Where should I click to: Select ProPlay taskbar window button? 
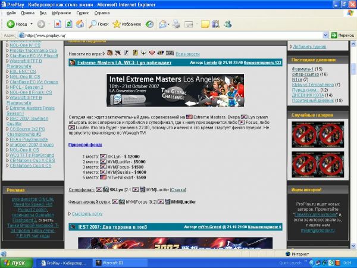(64, 263)
